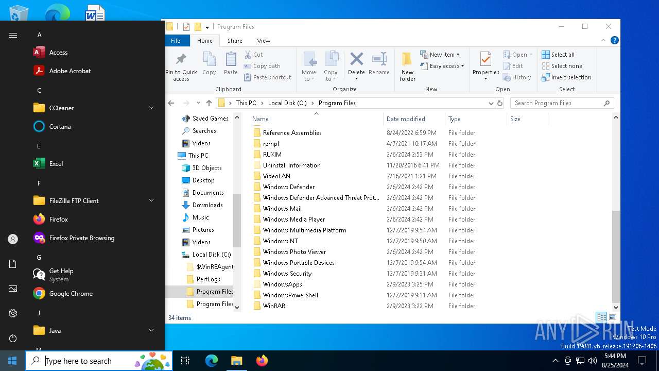Sort by Name column header
659x371 pixels.
point(316,119)
